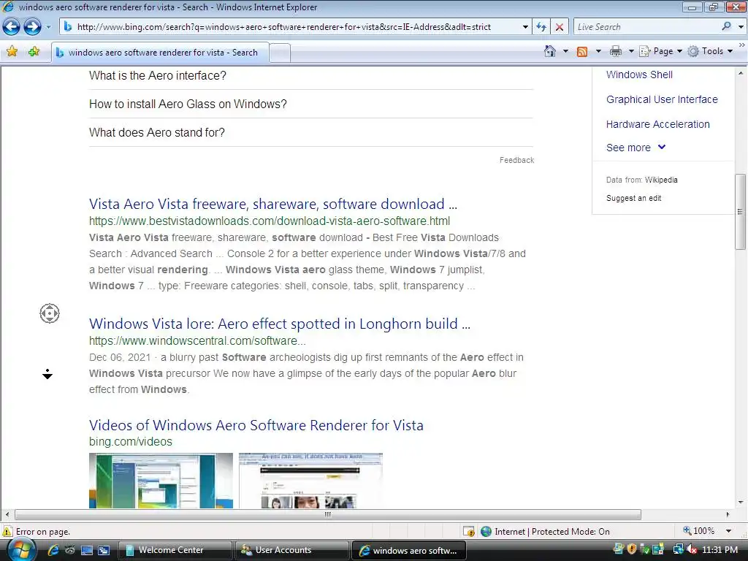Screen dimensions: 748x561
Task: Open the Favorites Center star icon
Action: click(12, 52)
